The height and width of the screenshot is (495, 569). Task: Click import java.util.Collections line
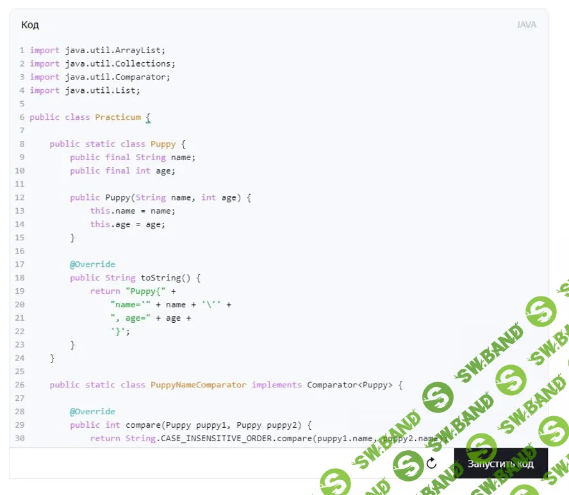coord(103,63)
